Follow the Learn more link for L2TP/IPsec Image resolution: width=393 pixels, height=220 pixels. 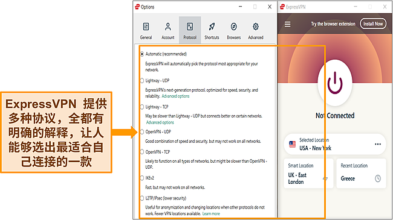click(x=211, y=214)
